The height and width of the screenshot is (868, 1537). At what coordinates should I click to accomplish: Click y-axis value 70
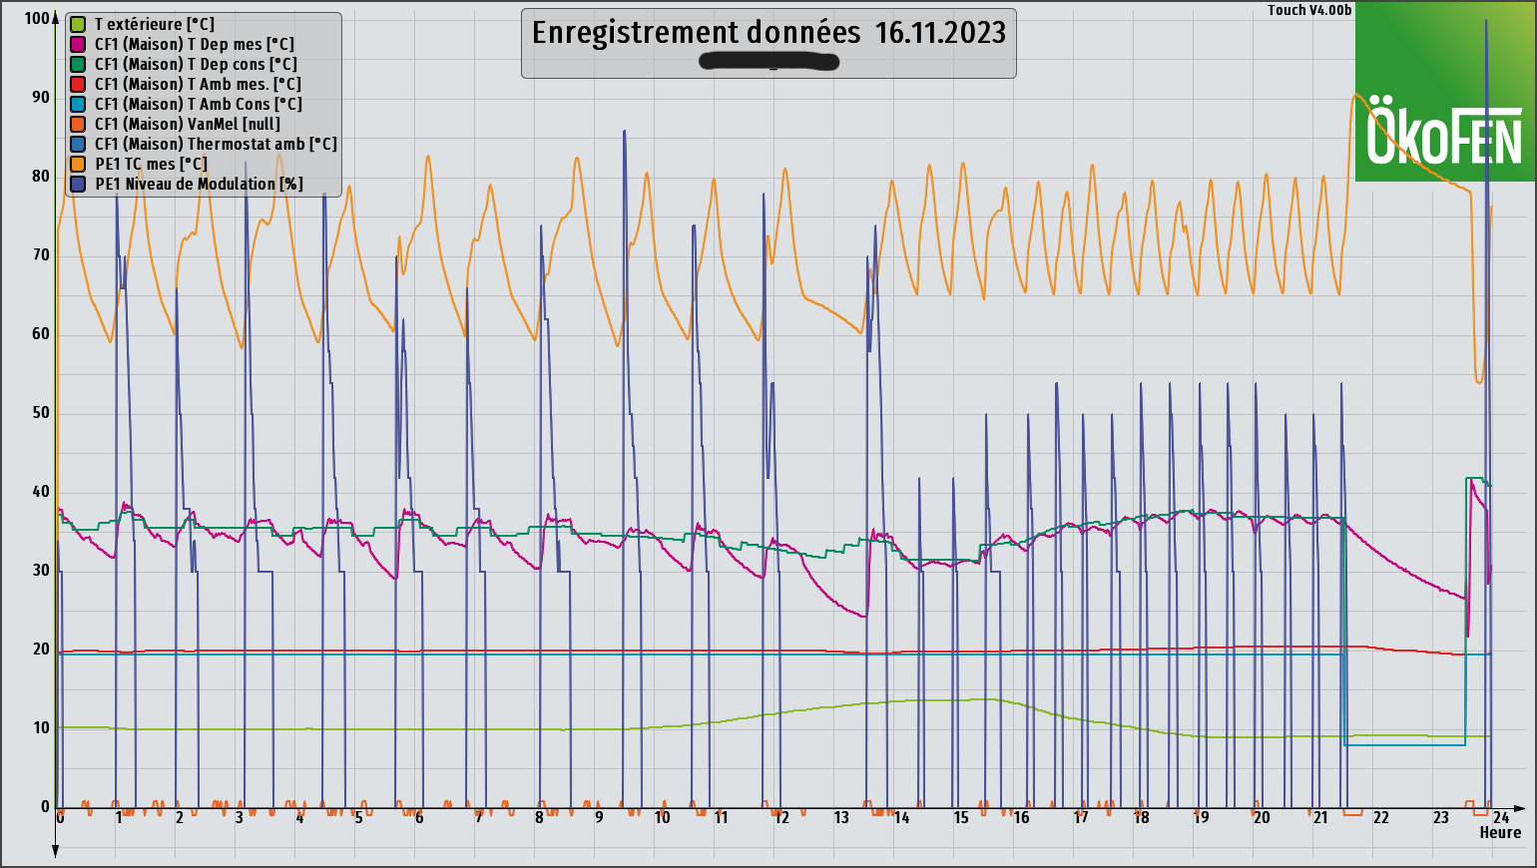[41, 254]
